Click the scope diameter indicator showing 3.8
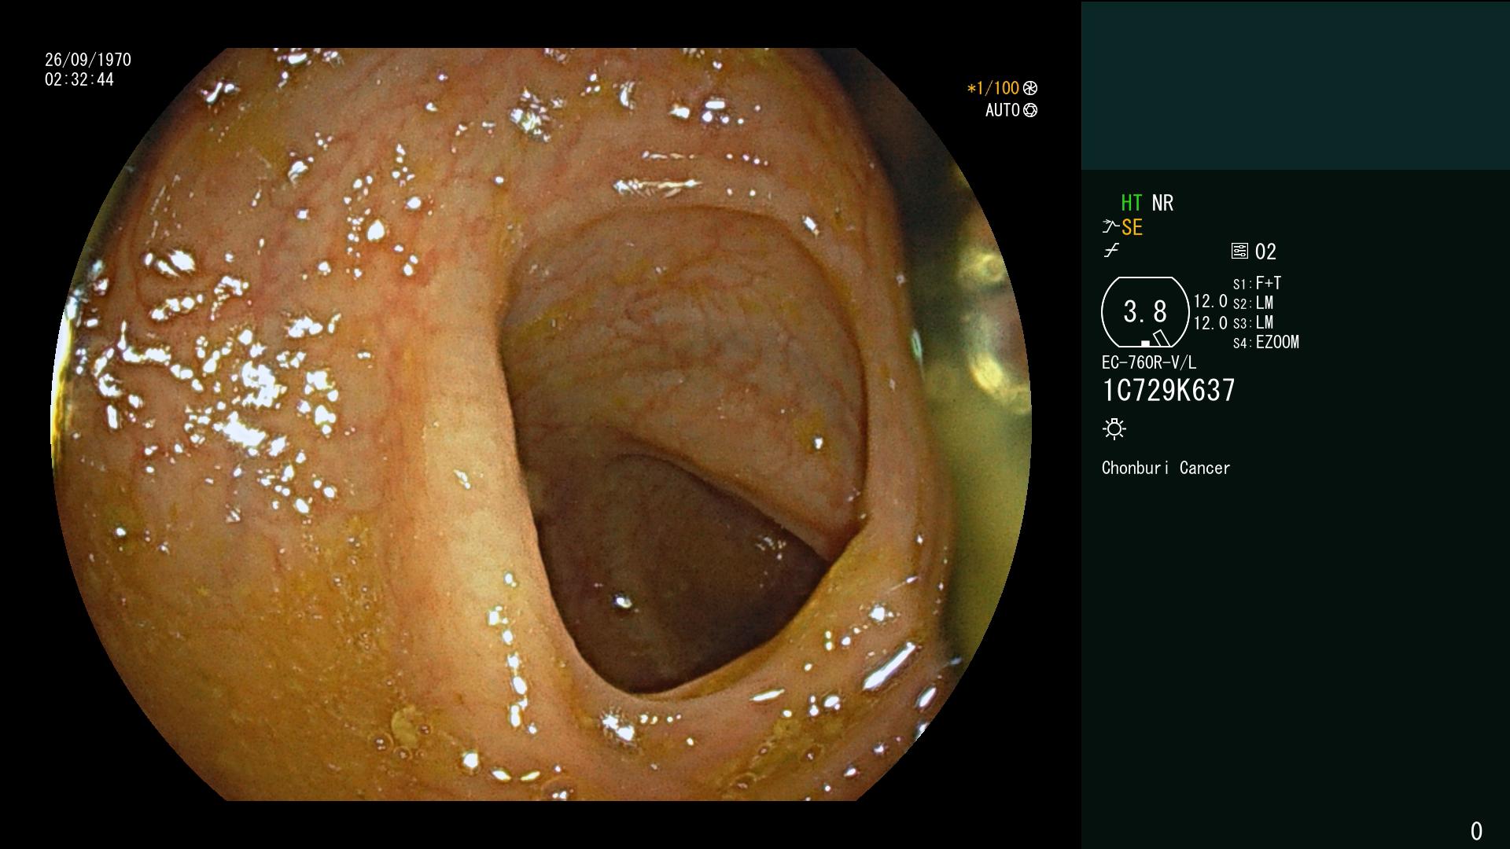This screenshot has height=849, width=1510. pos(1145,312)
